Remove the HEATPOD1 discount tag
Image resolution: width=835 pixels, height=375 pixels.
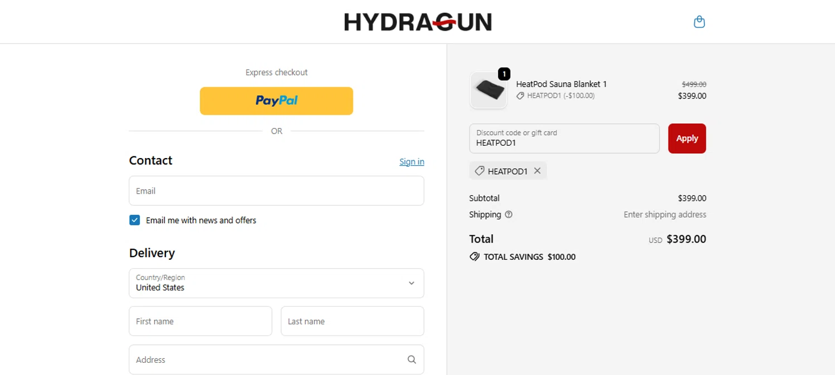pos(537,171)
